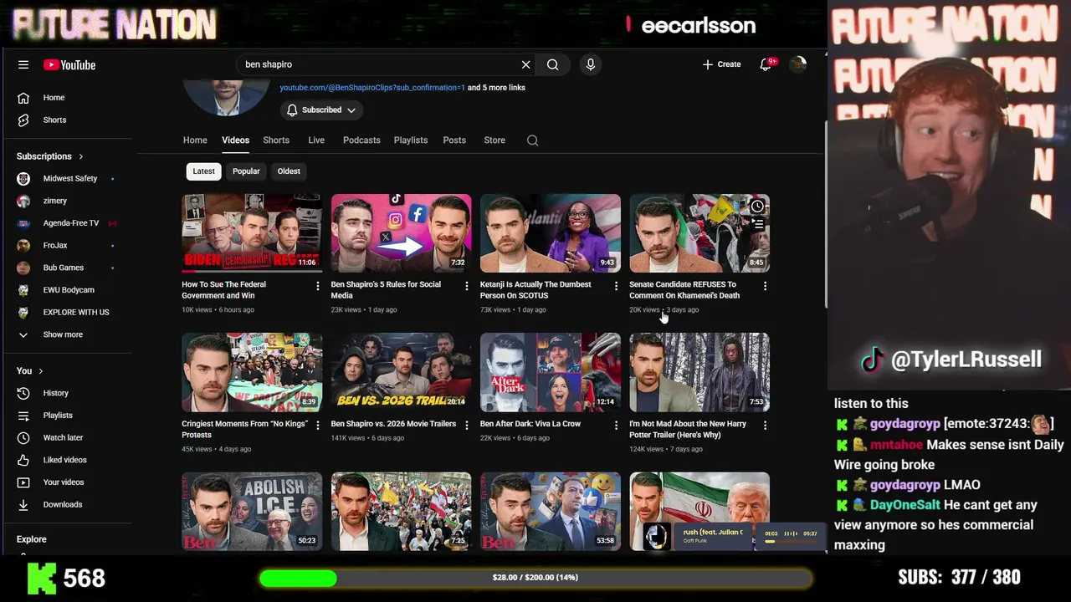Switch to the Posts tab
This screenshot has height=602, width=1071.
[454, 140]
